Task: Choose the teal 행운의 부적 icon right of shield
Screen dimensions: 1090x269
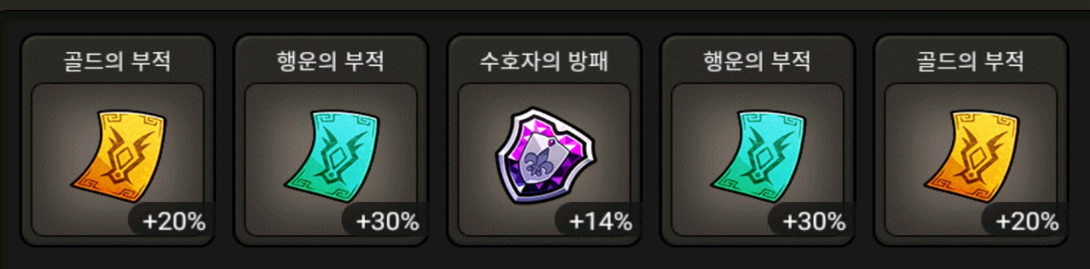Action: tap(759, 156)
